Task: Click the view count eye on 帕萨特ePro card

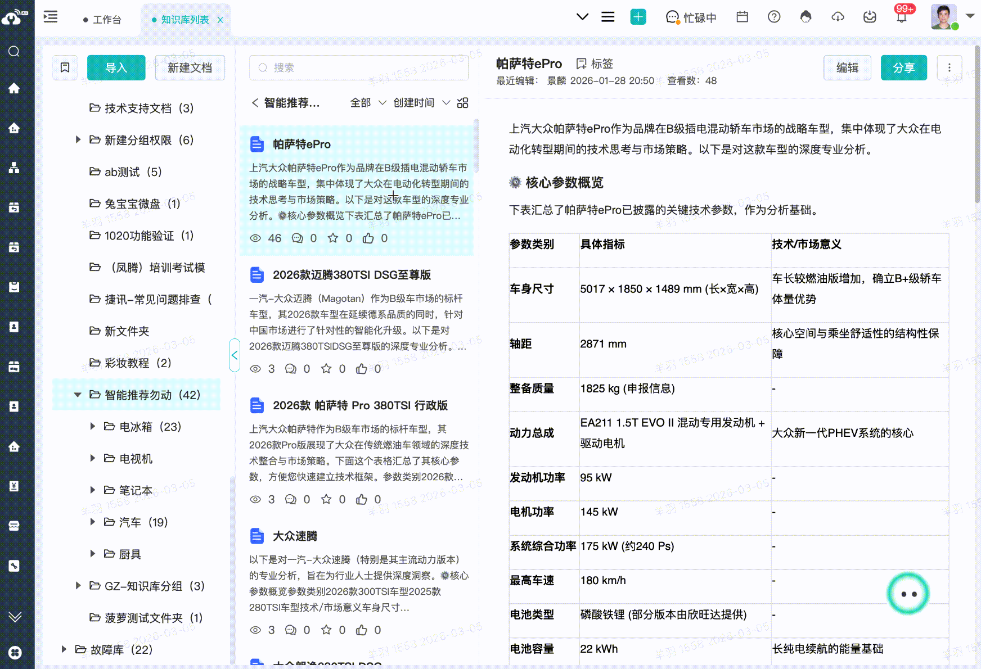Action: [x=255, y=238]
